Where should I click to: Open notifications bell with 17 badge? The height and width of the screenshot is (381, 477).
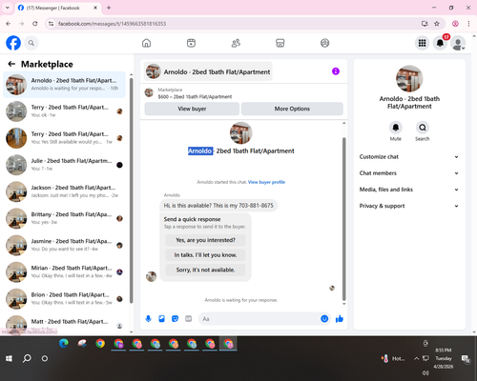(440, 43)
